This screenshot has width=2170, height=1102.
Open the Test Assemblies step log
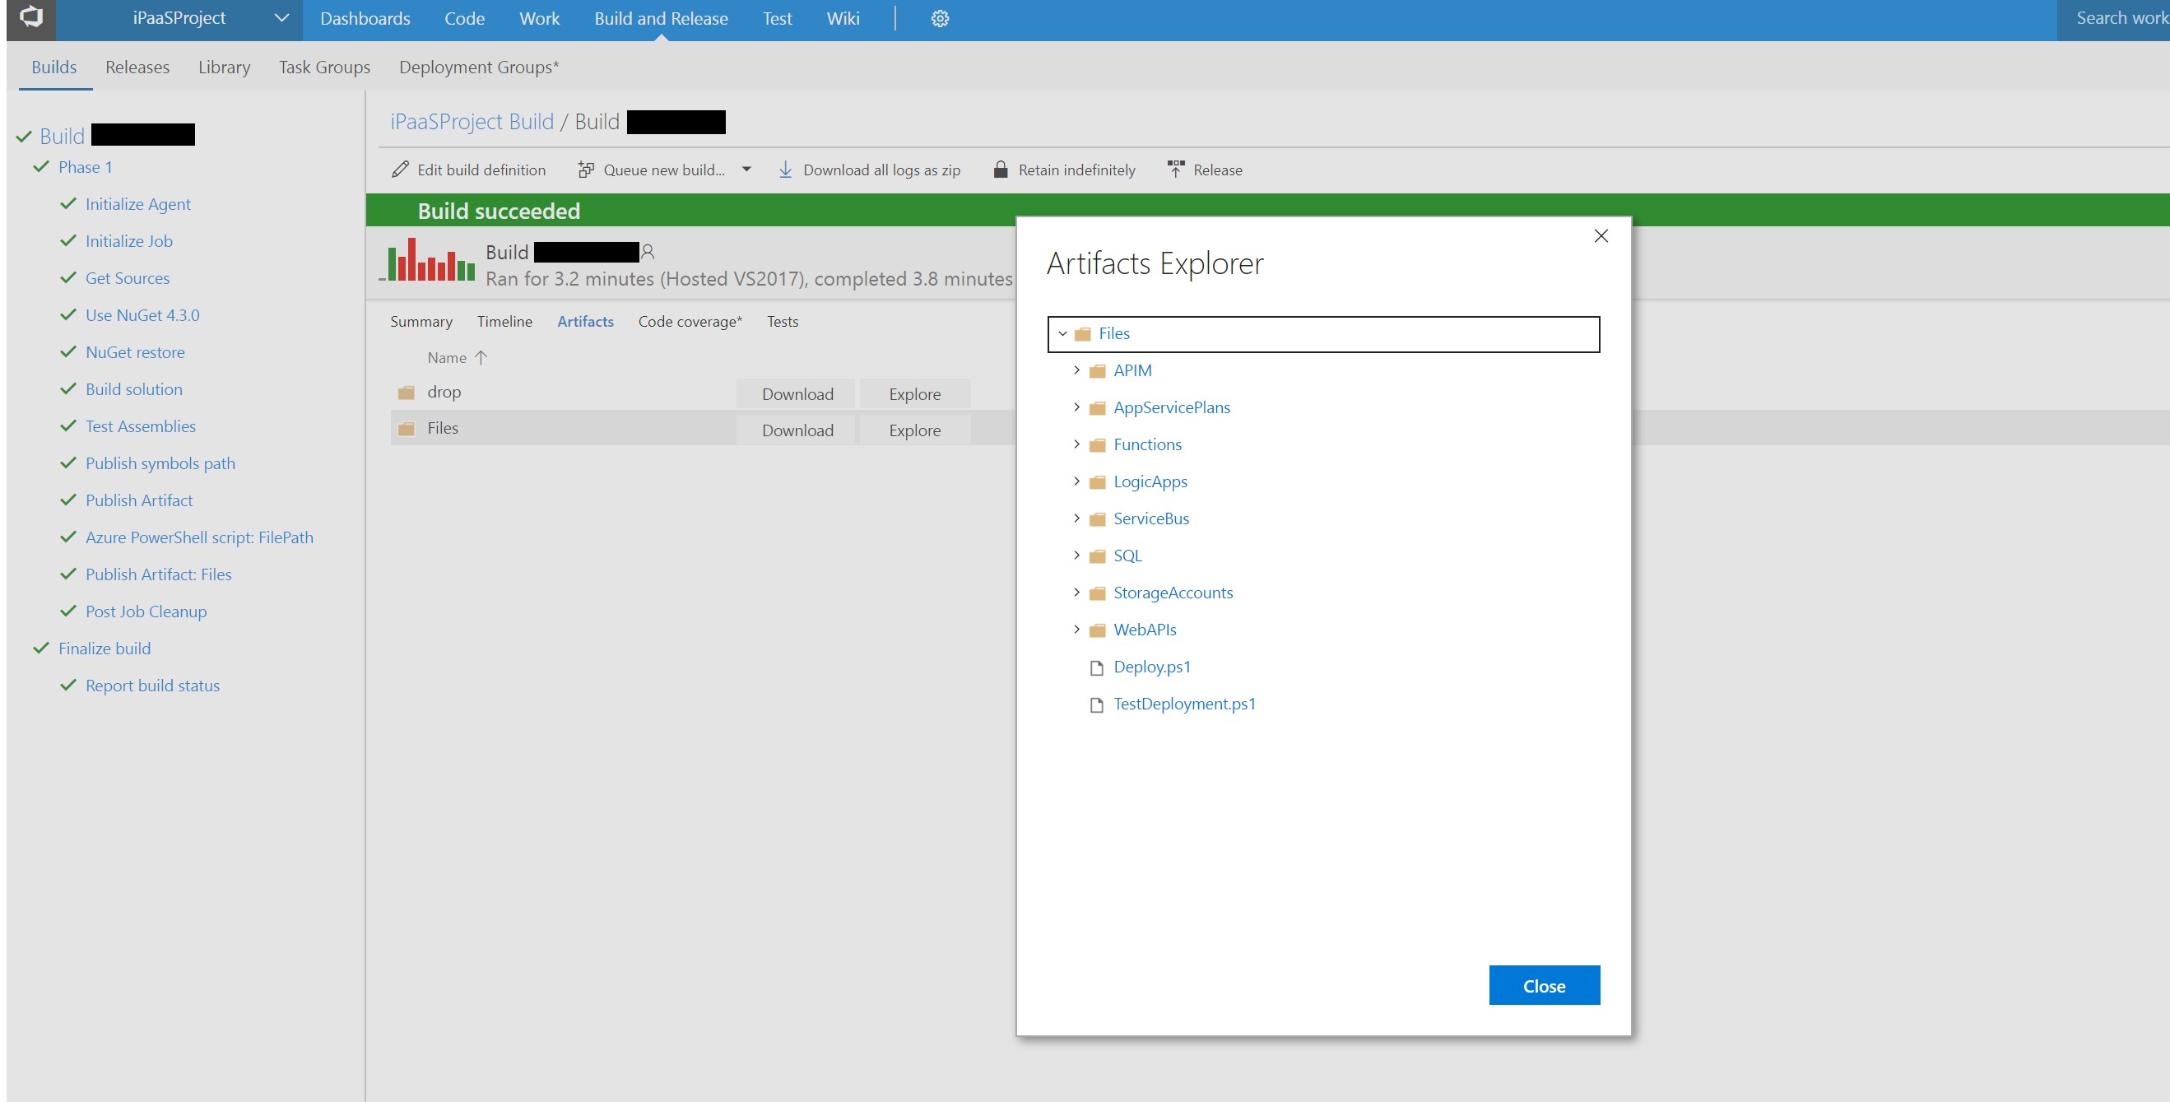point(140,426)
